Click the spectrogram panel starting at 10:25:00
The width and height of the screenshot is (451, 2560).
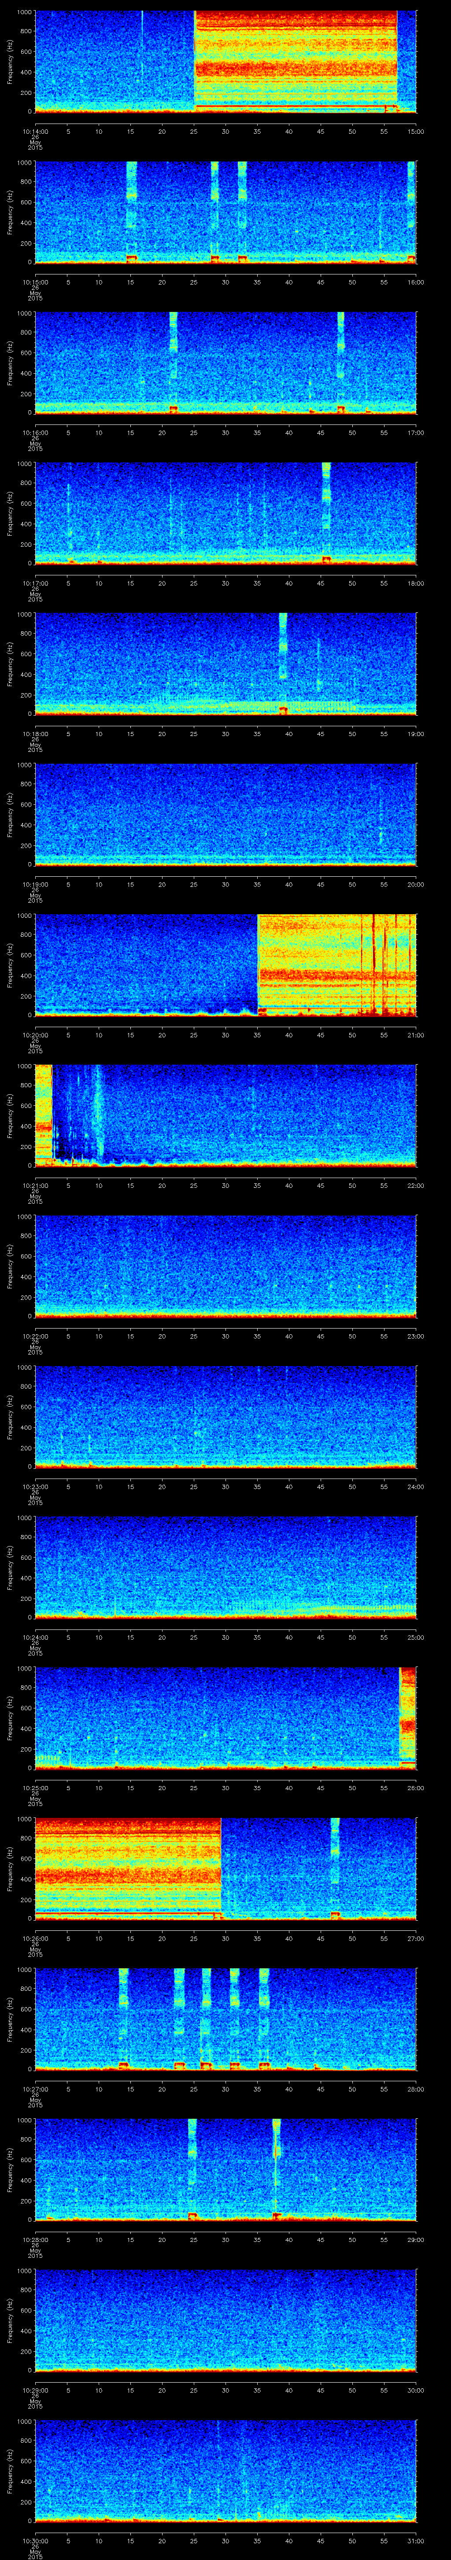coord(226,1718)
